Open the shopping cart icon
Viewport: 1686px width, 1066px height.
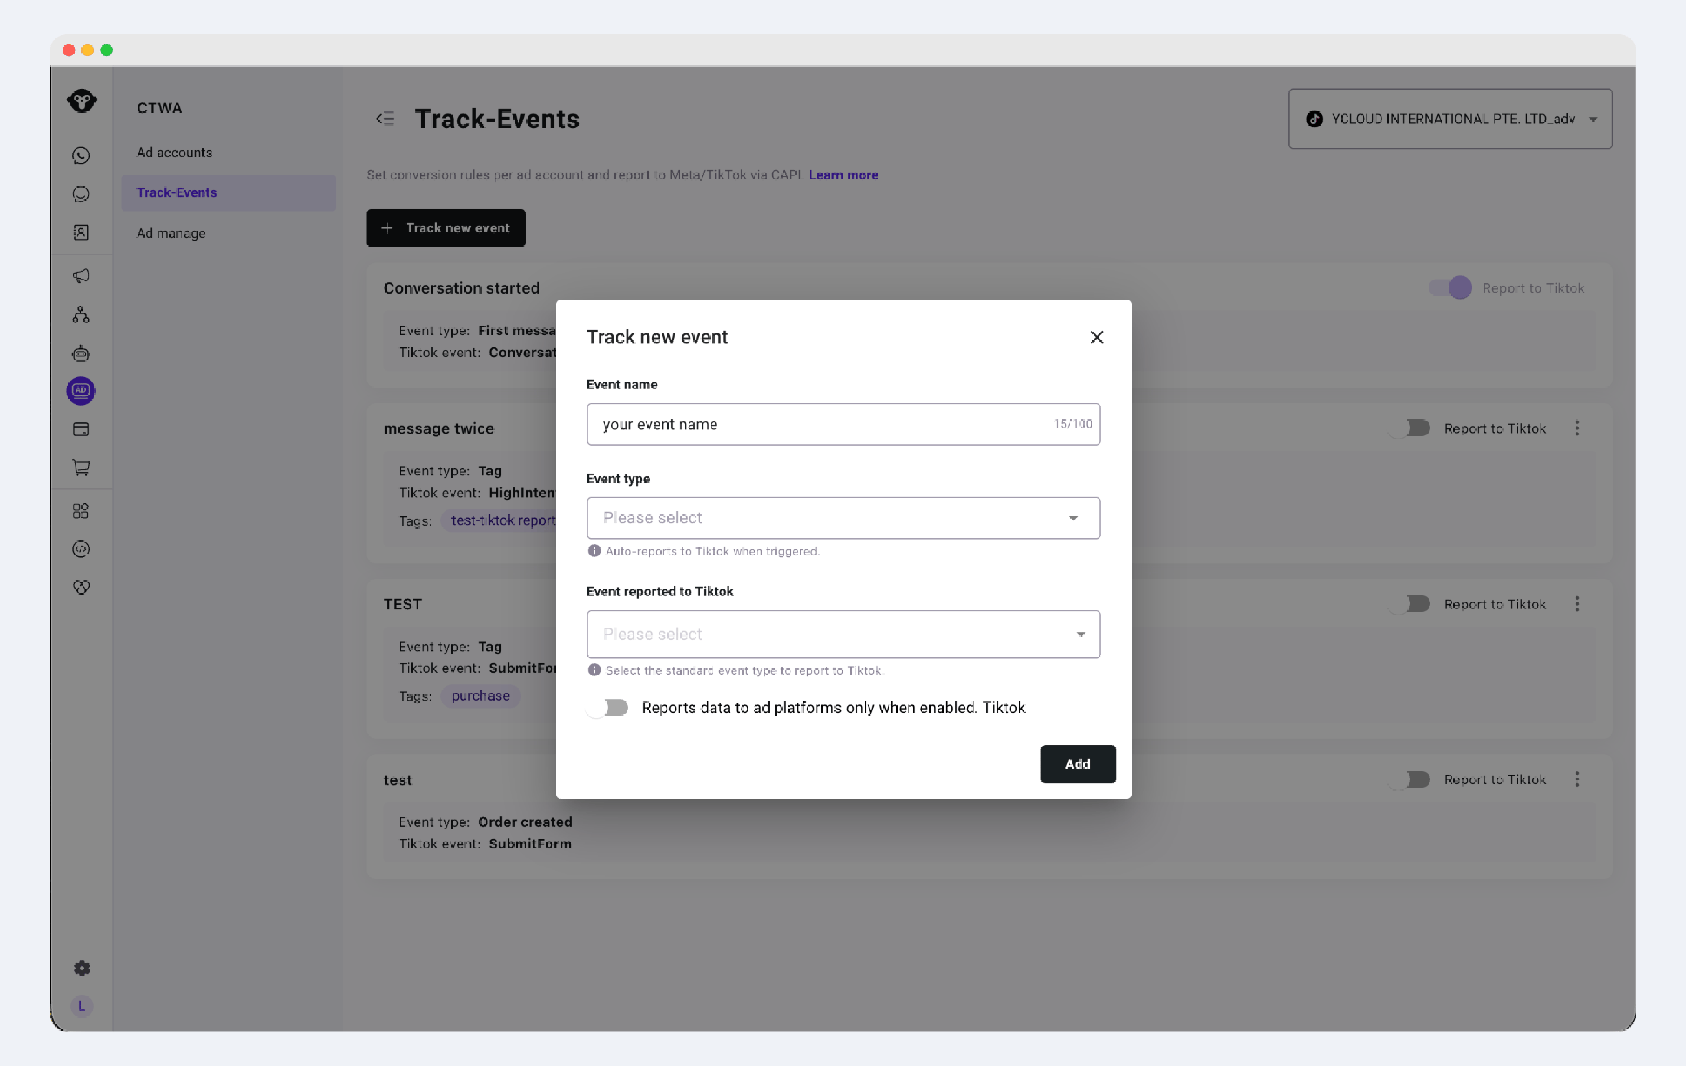[x=81, y=468]
